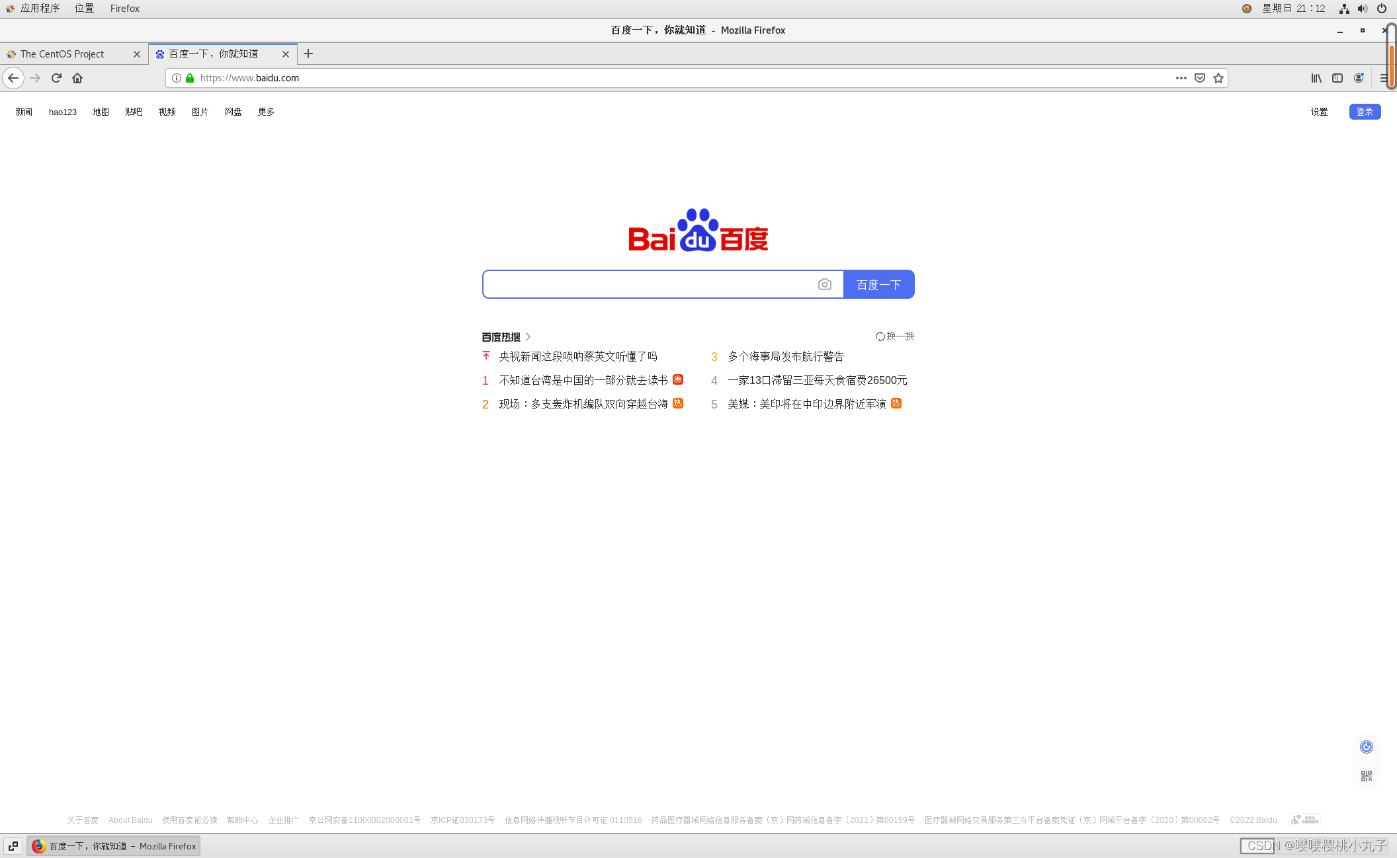Open the 设置 settings dropdown

click(1319, 112)
